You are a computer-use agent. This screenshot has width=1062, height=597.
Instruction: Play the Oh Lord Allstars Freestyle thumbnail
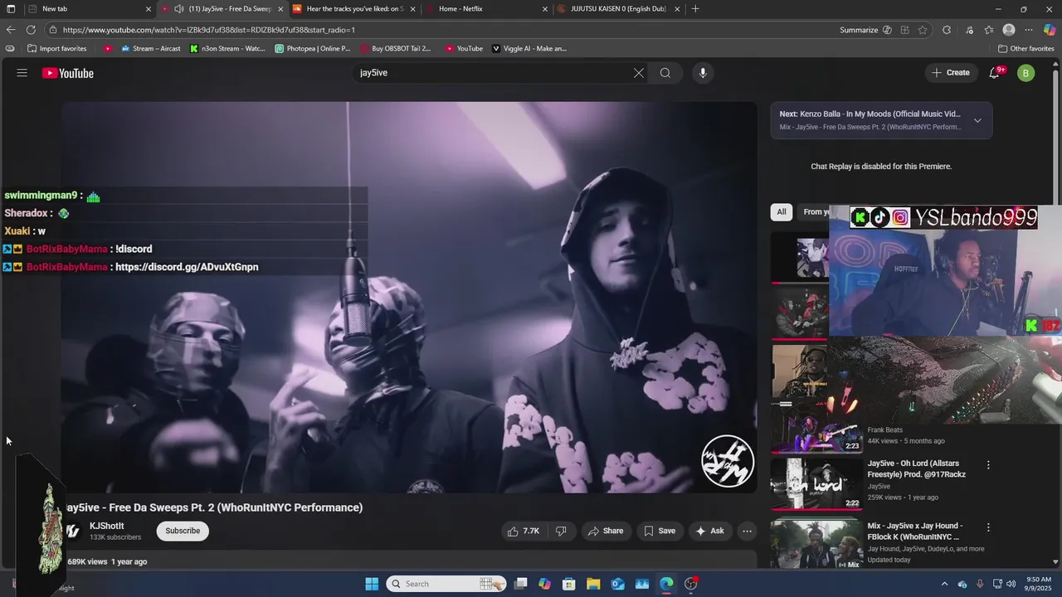tap(816, 483)
